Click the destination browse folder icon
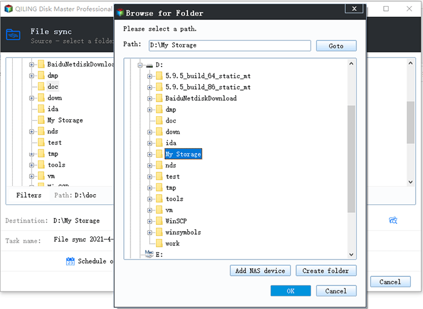 coord(393,221)
